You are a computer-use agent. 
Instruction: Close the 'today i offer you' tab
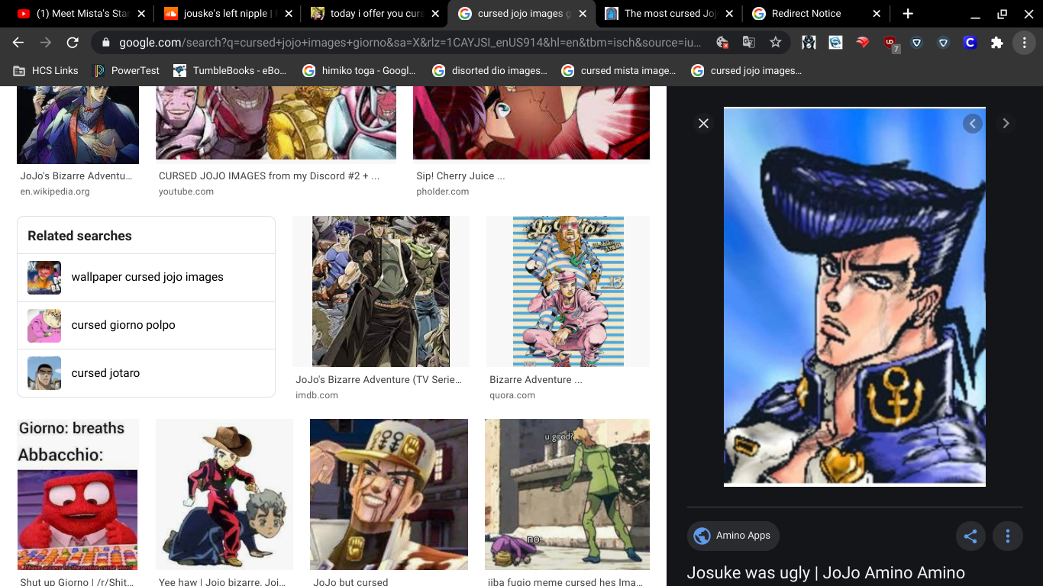pos(434,14)
